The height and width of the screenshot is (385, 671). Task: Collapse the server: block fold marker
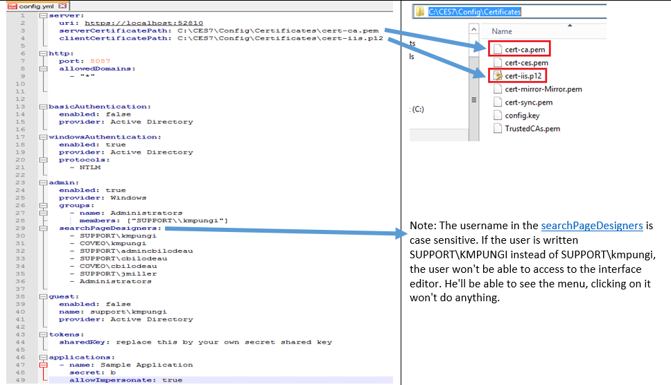[x=43, y=15]
